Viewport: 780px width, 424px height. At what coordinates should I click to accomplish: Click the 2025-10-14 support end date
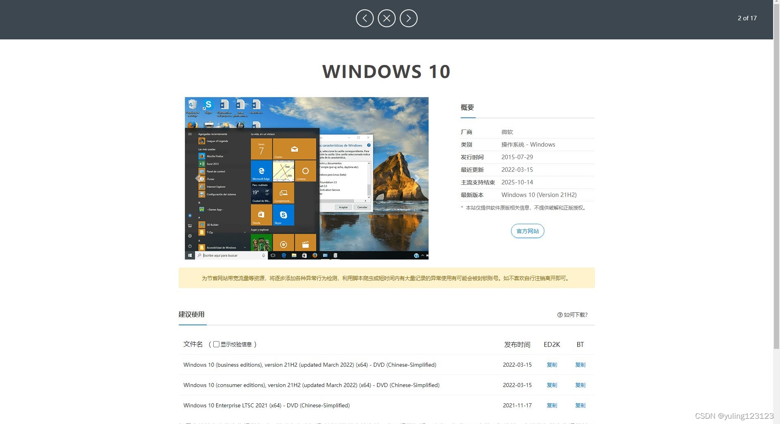tap(517, 182)
